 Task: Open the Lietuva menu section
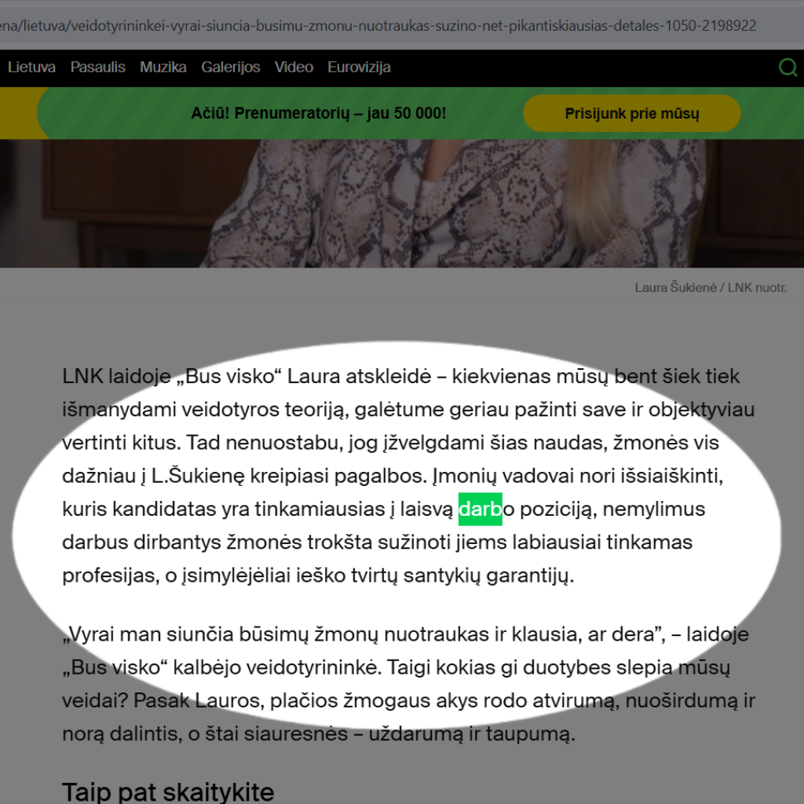31,68
